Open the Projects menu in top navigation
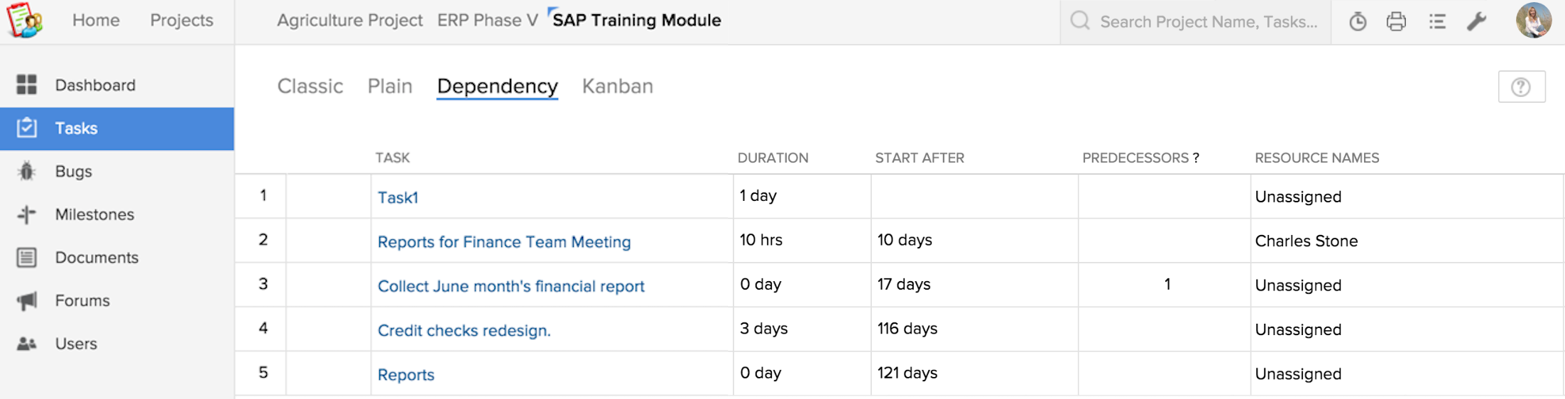Screen dimensions: 1565x399 pos(181,21)
